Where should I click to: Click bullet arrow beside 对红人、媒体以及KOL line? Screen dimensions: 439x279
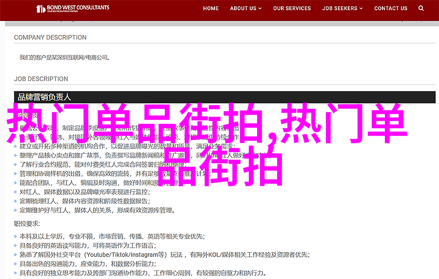click(x=16, y=192)
